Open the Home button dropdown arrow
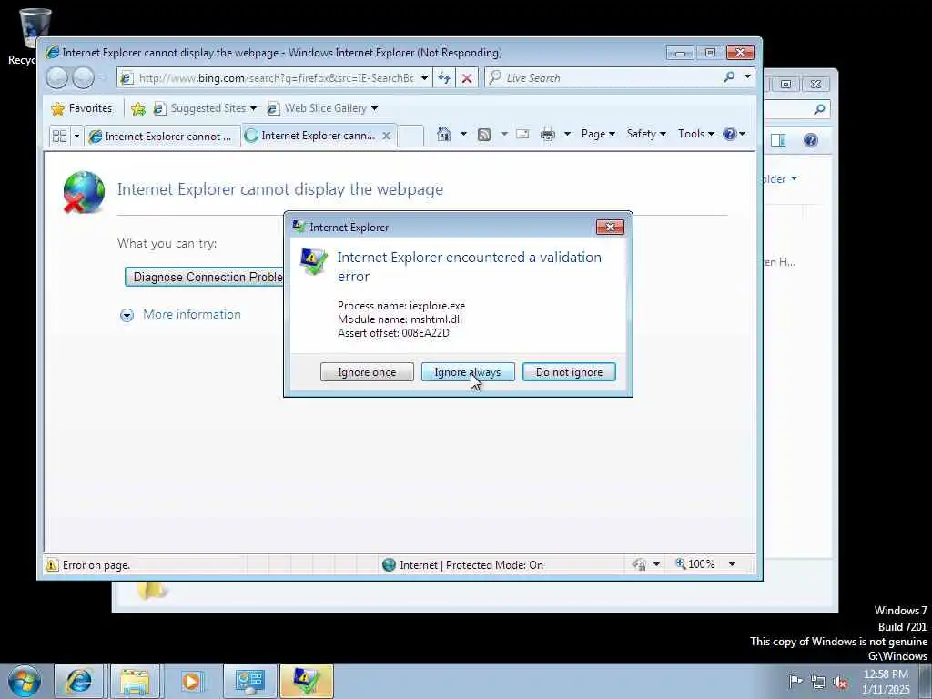This screenshot has height=699, width=932. (463, 134)
